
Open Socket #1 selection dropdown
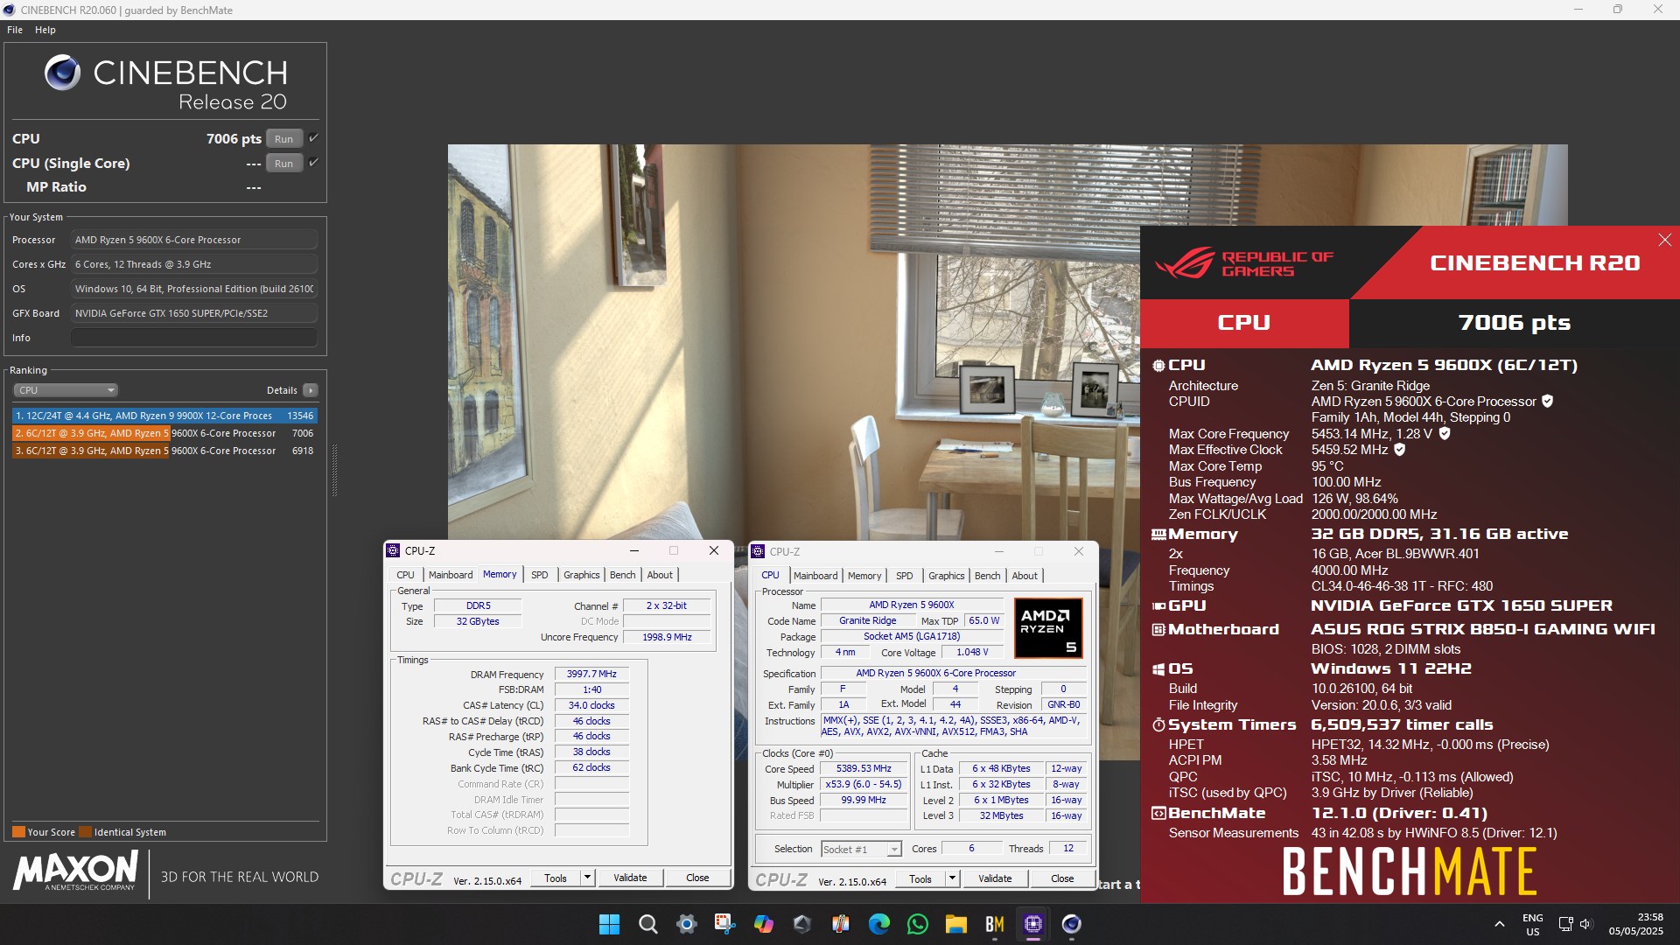[x=862, y=849]
